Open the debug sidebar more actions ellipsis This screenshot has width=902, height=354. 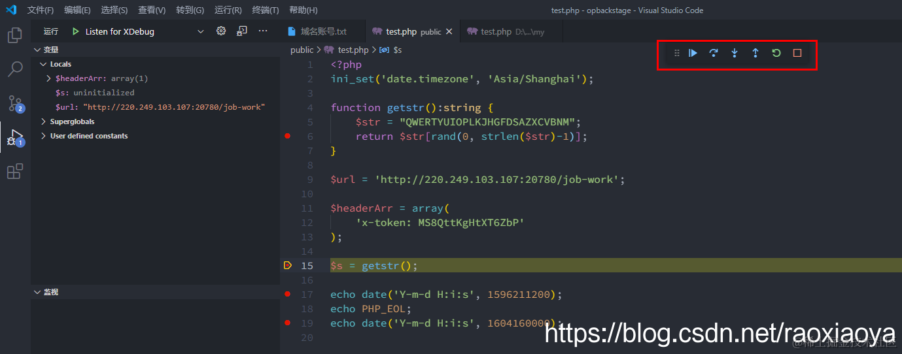pyautogui.click(x=263, y=31)
